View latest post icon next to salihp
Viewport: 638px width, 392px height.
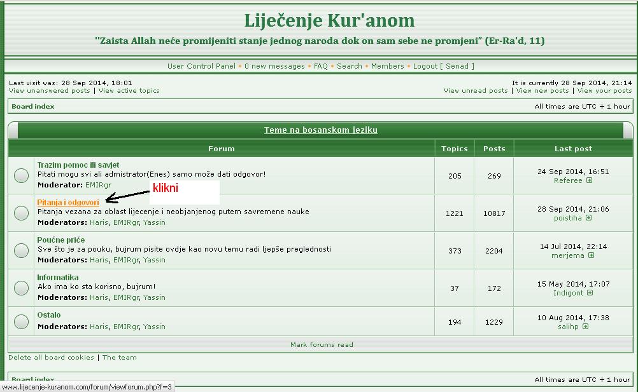pyautogui.click(x=585, y=327)
